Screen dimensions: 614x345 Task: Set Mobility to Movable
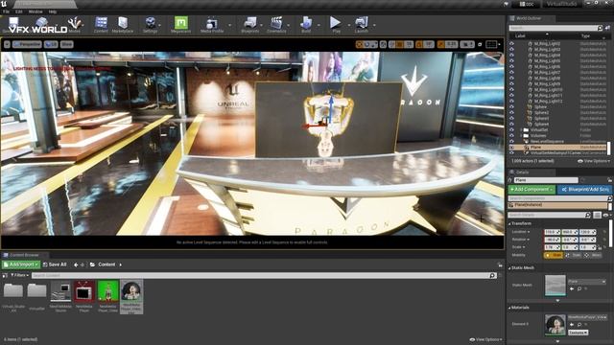(x=593, y=255)
